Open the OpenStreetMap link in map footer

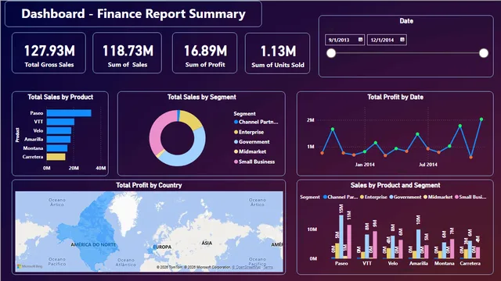[x=247, y=267]
